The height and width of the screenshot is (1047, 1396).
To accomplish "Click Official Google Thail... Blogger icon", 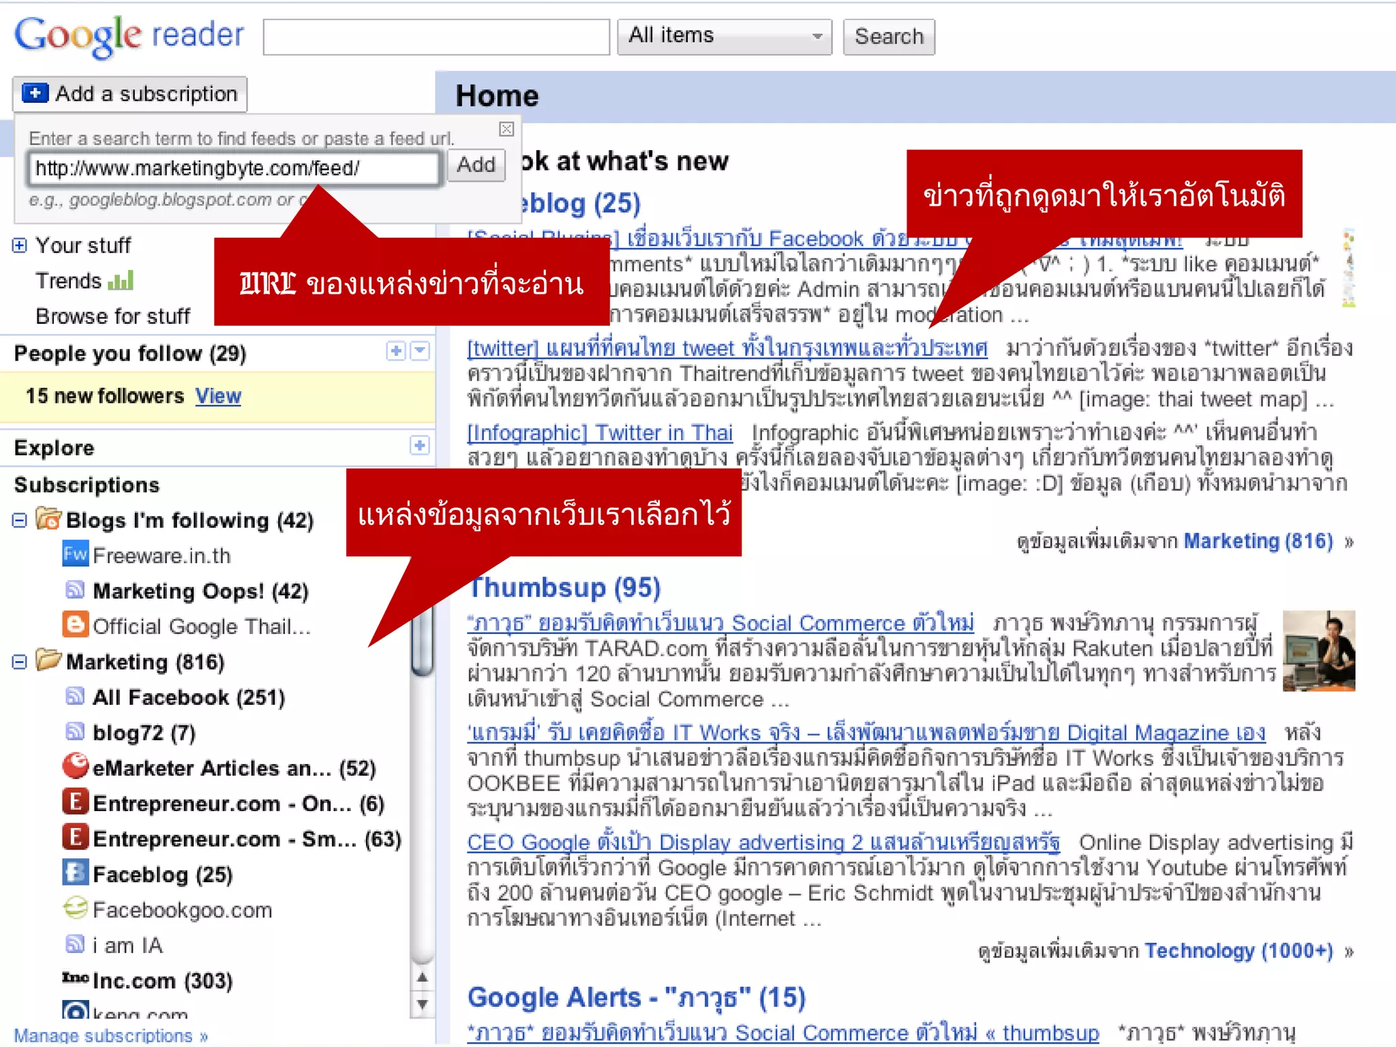I will pyautogui.click(x=75, y=624).
